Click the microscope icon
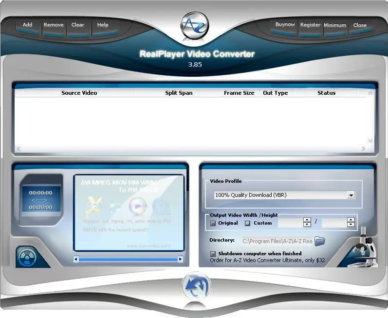 tap(364, 248)
